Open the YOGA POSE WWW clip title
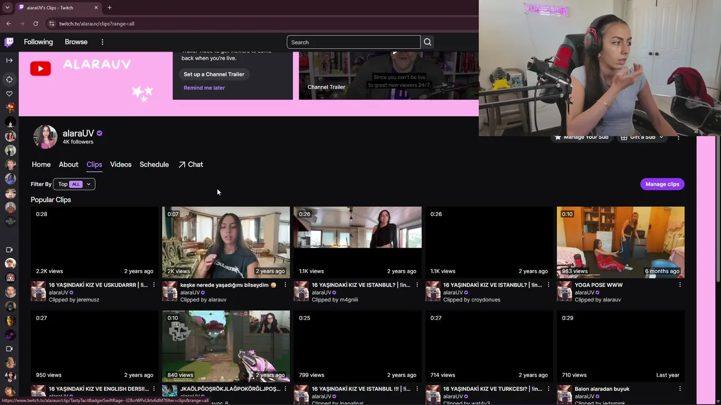The image size is (721, 405). tap(599, 285)
